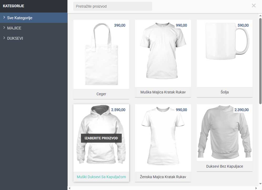The height and width of the screenshot is (190, 262).
Task: Click the horizontal scrollbar at the bottom
Action: 163,188
